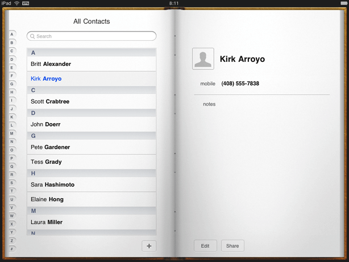Open Tess Grady's contact
The height and width of the screenshot is (262, 349).
click(x=91, y=162)
